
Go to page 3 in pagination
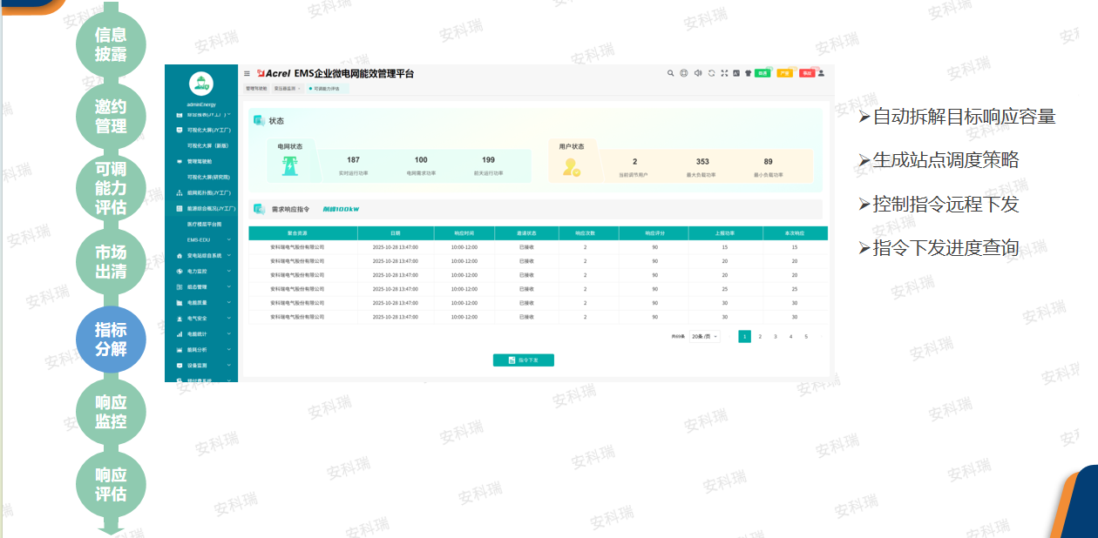[776, 336]
